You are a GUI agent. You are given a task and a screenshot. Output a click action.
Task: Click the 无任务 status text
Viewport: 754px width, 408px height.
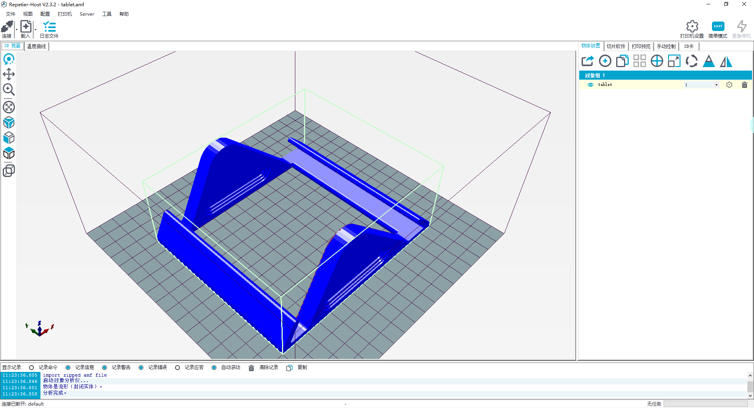point(654,404)
